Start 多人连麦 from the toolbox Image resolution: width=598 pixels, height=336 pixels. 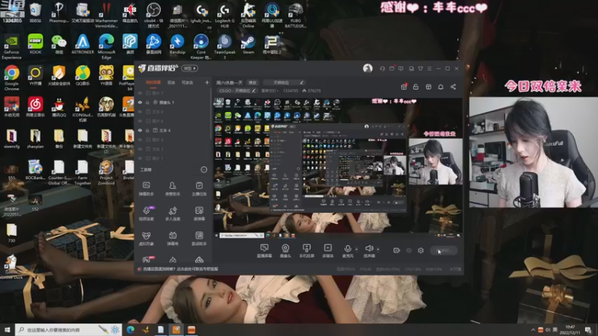[x=173, y=214]
